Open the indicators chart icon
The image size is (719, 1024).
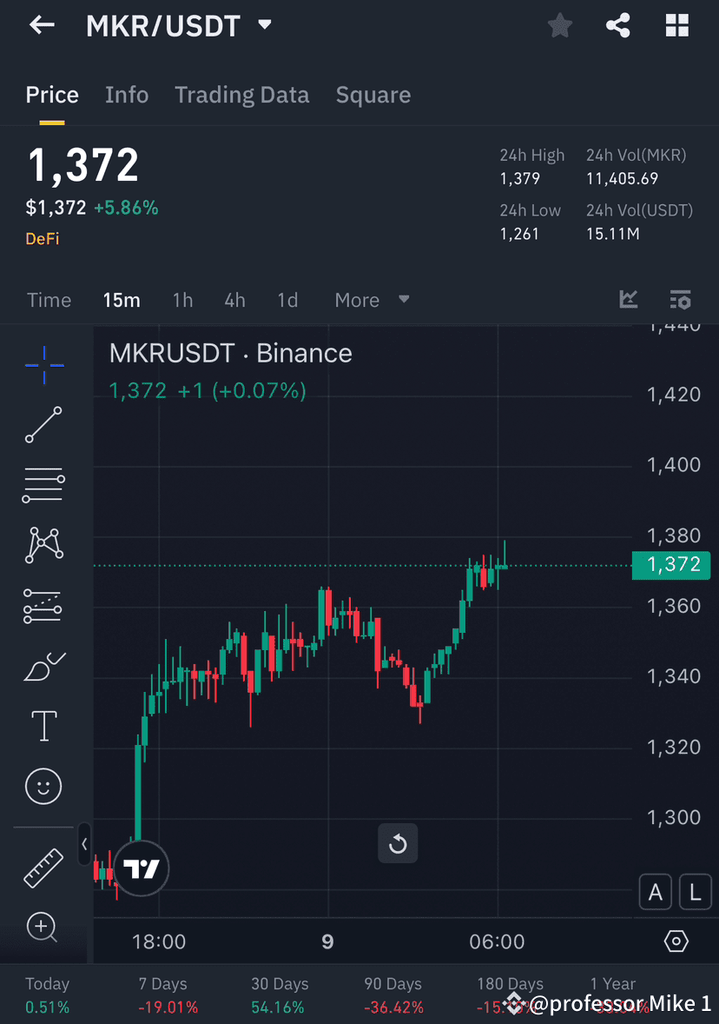click(x=628, y=299)
